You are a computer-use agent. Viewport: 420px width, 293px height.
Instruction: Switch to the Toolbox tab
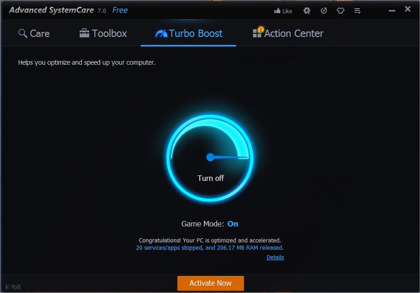[103, 34]
